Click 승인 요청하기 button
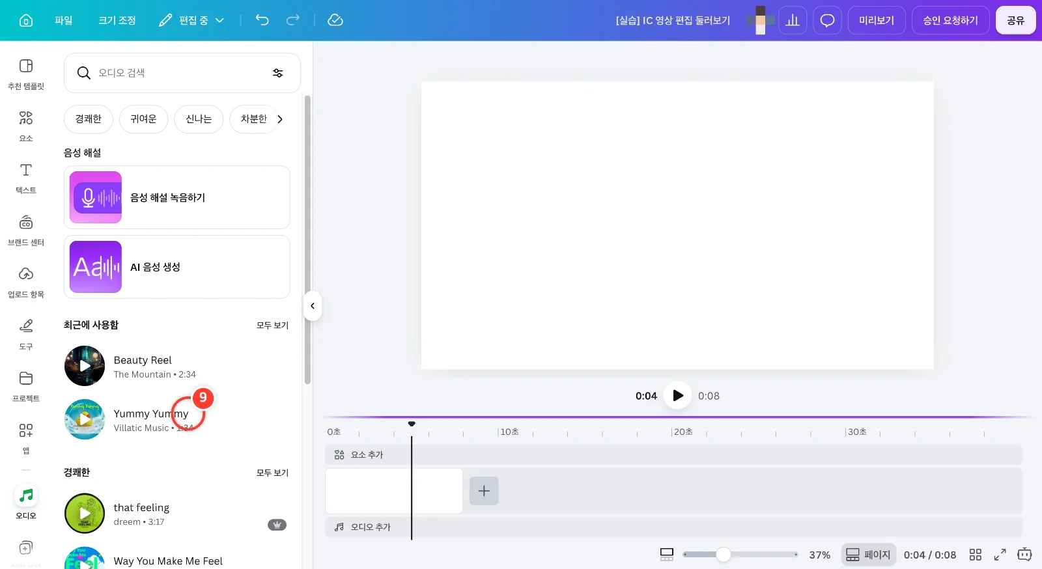Viewport: 1042px width, 569px height. coord(950,20)
